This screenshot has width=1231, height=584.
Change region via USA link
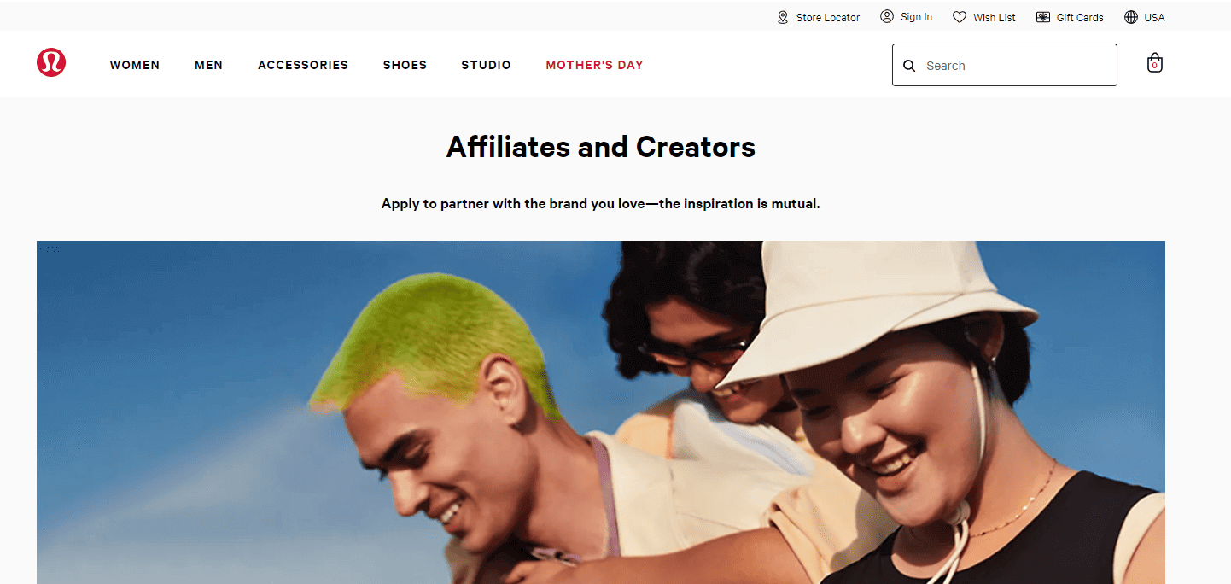click(x=1155, y=17)
